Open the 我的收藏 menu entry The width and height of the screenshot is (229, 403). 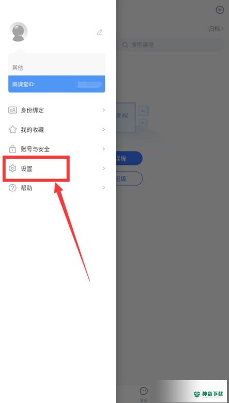(57, 130)
